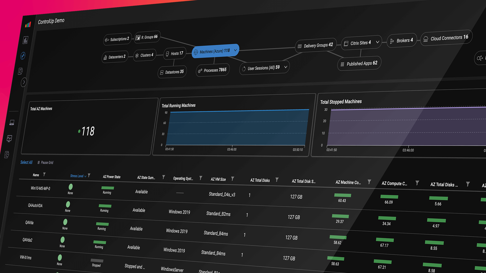
Task: Select the R. Groups 66 node
Action: coord(147,37)
